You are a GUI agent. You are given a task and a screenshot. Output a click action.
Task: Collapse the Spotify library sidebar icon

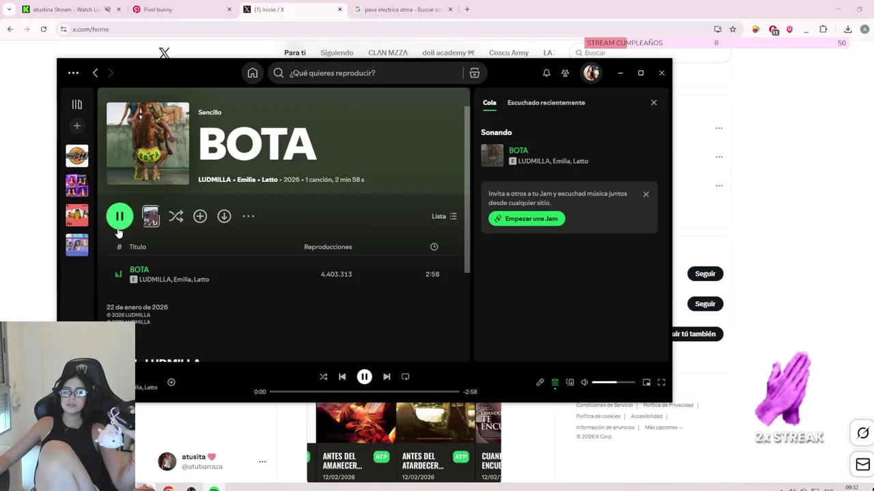[x=76, y=104]
